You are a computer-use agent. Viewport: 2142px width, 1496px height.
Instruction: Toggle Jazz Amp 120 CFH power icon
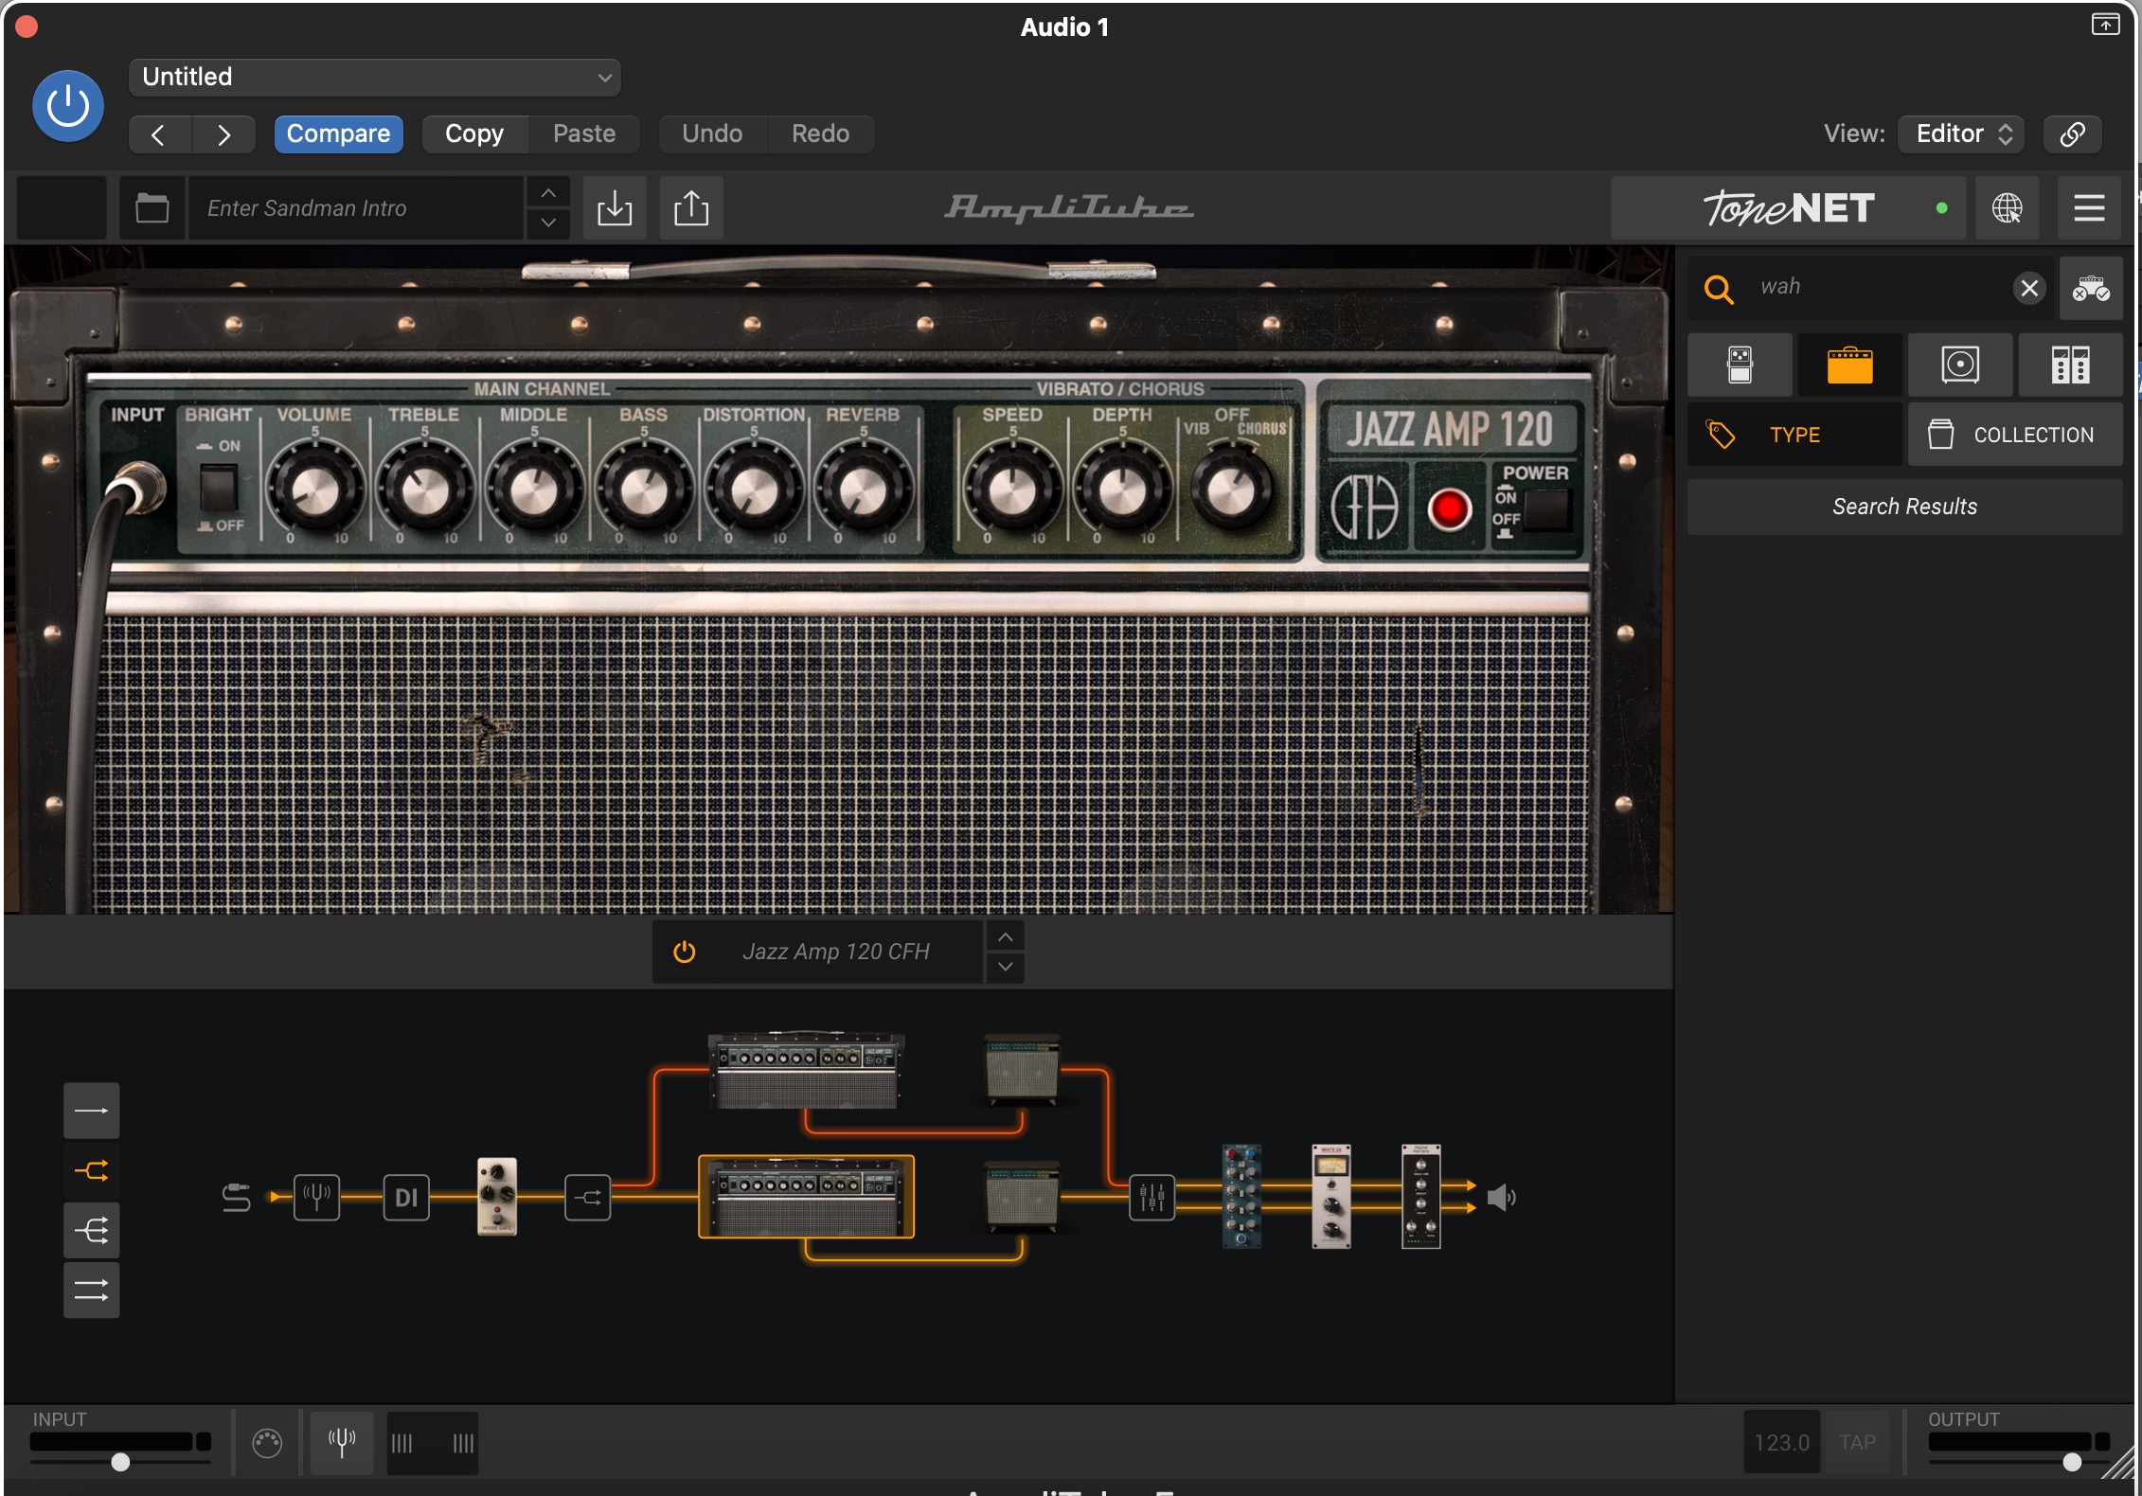click(685, 952)
